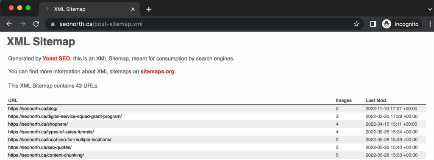The width and height of the screenshot is (434, 160).
Task: Click the Incognito profile icon
Action: coord(387,24)
